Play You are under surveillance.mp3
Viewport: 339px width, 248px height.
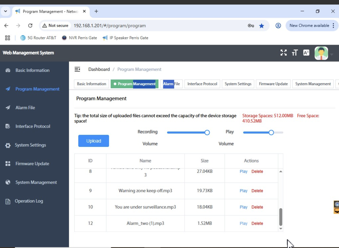pyautogui.click(x=244, y=207)
